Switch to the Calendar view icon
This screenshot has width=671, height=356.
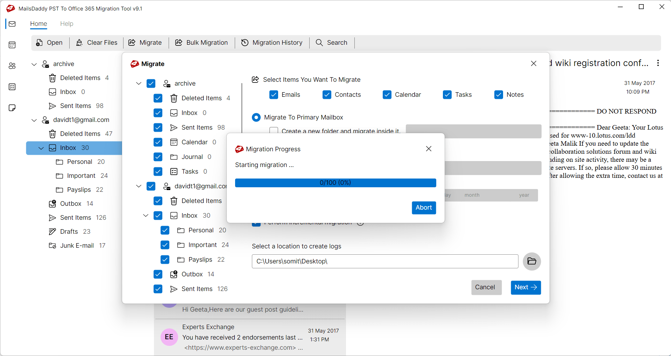(12, 45)
